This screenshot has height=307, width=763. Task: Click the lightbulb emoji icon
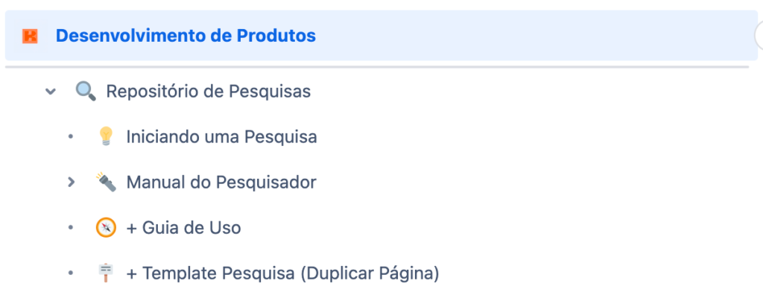click(x=106, y=137)
